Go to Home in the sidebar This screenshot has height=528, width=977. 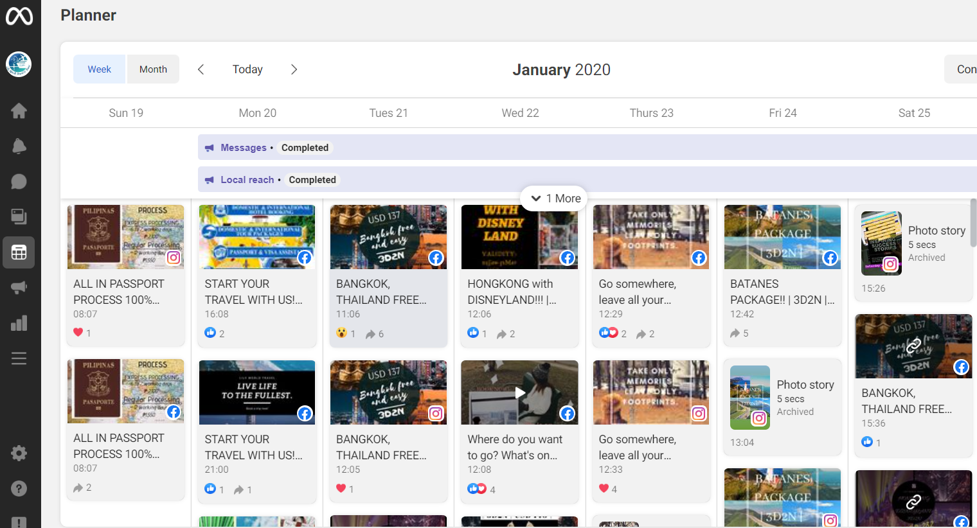click(19, 110)
